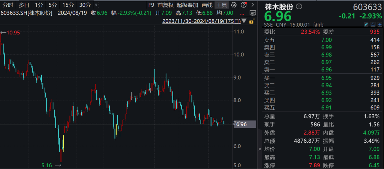Click the WP monitor icon
The image size is (384, 169).
(x=252, y=13)
